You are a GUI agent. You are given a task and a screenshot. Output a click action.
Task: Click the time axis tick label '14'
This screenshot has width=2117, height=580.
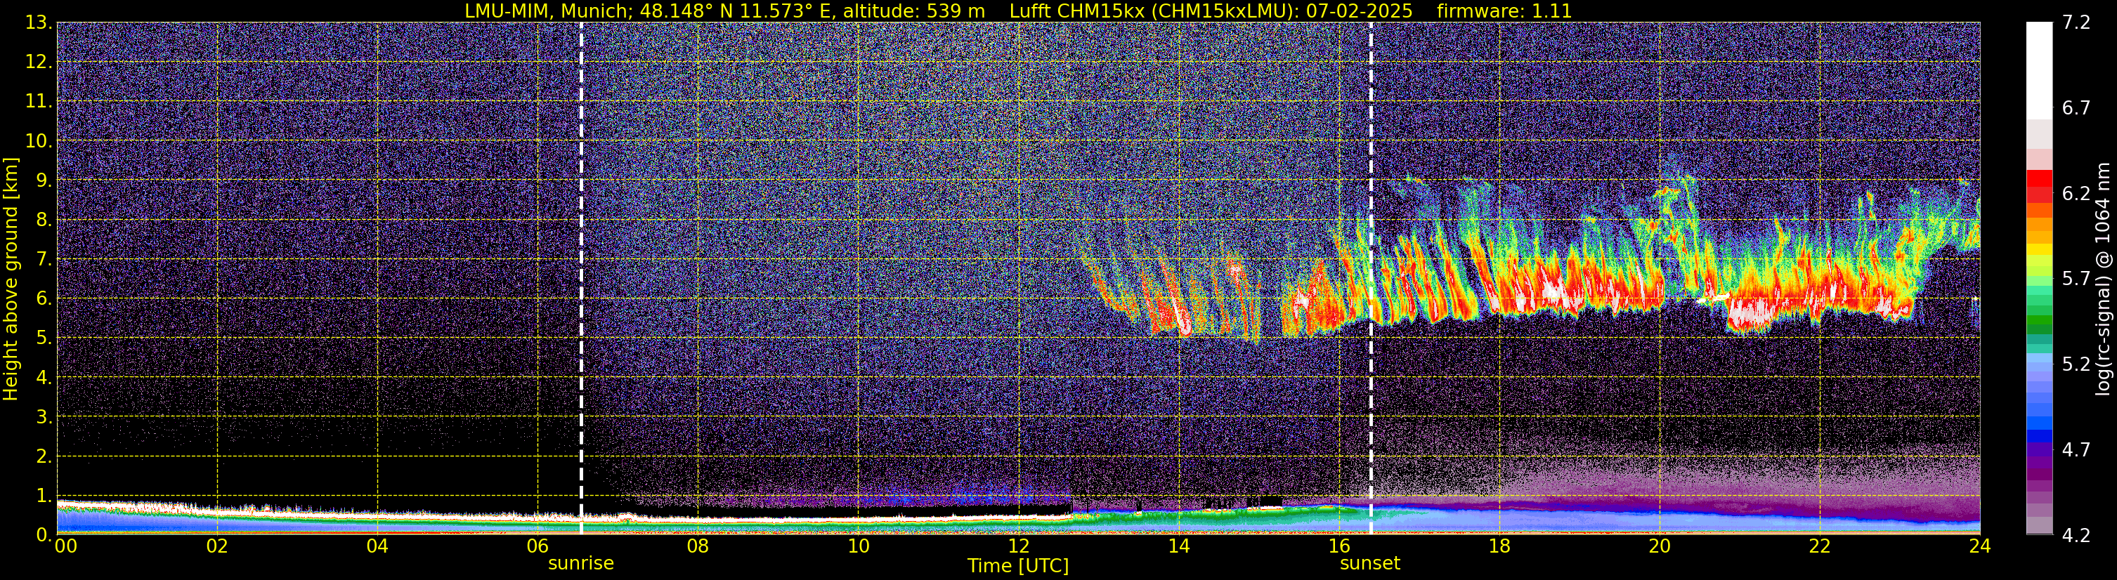(1178, 546)
